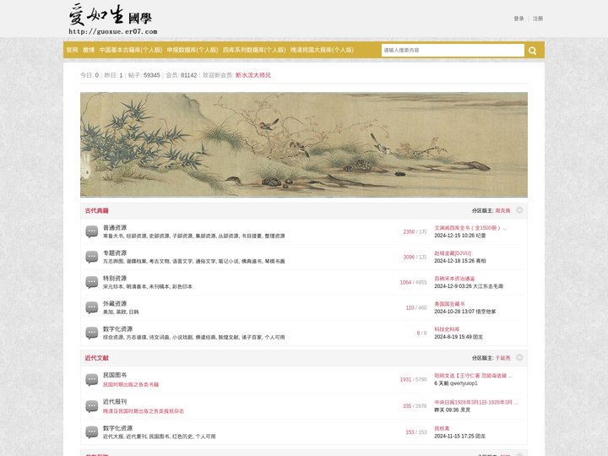Screen dimensions: 608x456
Task: Click the 外藏资源 forum bubble icon
Action: click(91, 307)
